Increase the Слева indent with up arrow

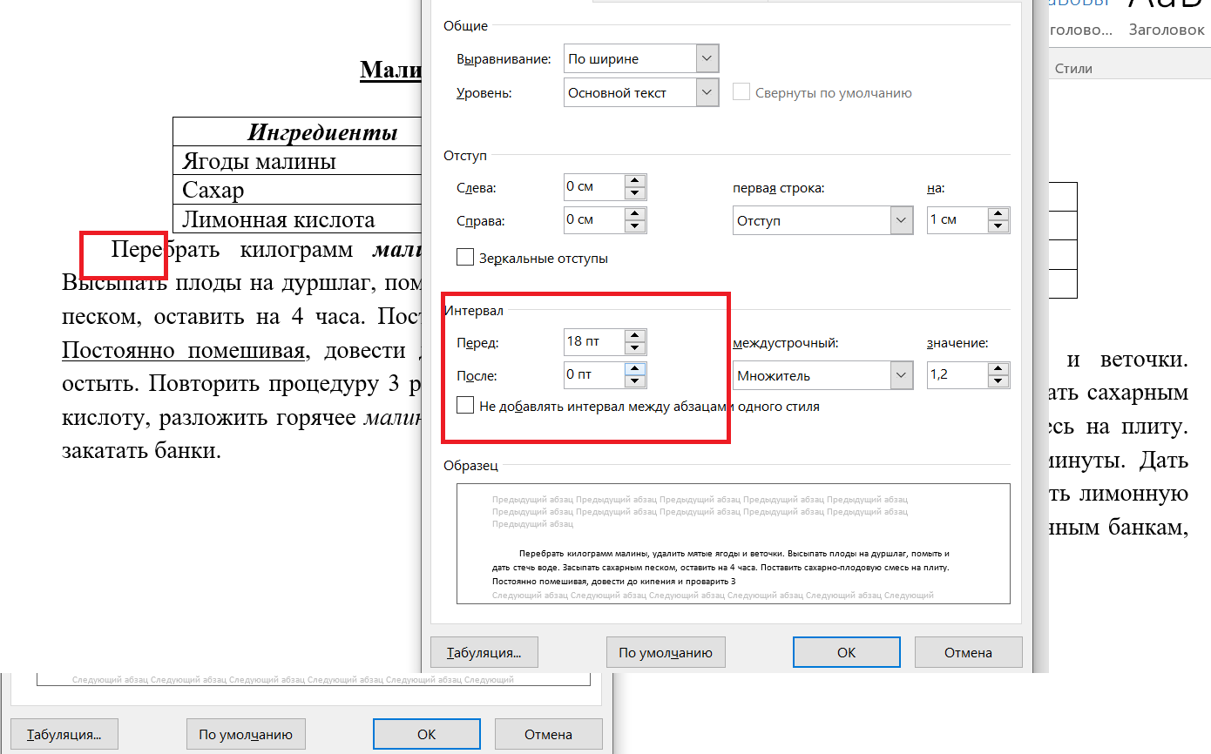635,182
